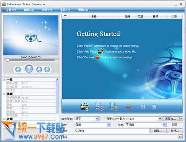Collapse the 视频 property group

[x=4, y=94]
